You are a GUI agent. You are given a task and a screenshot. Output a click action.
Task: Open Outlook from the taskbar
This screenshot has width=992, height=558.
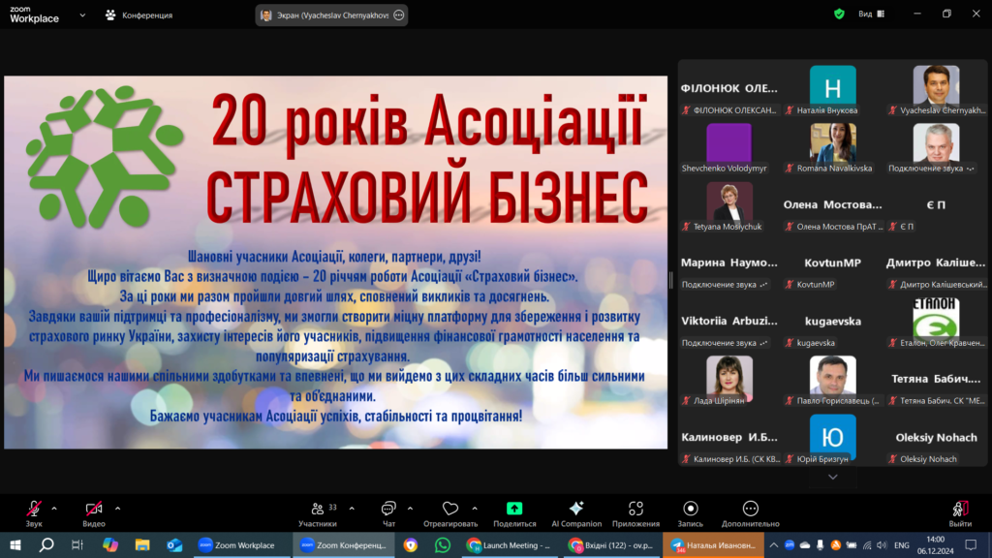[x=174, y=544]
